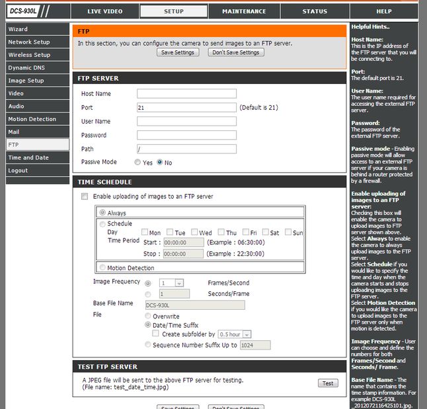Image resolution: width=427 pixels, height=409 pixels.
Task: Go to the STATUS tab
Action: tap(315, 11)
